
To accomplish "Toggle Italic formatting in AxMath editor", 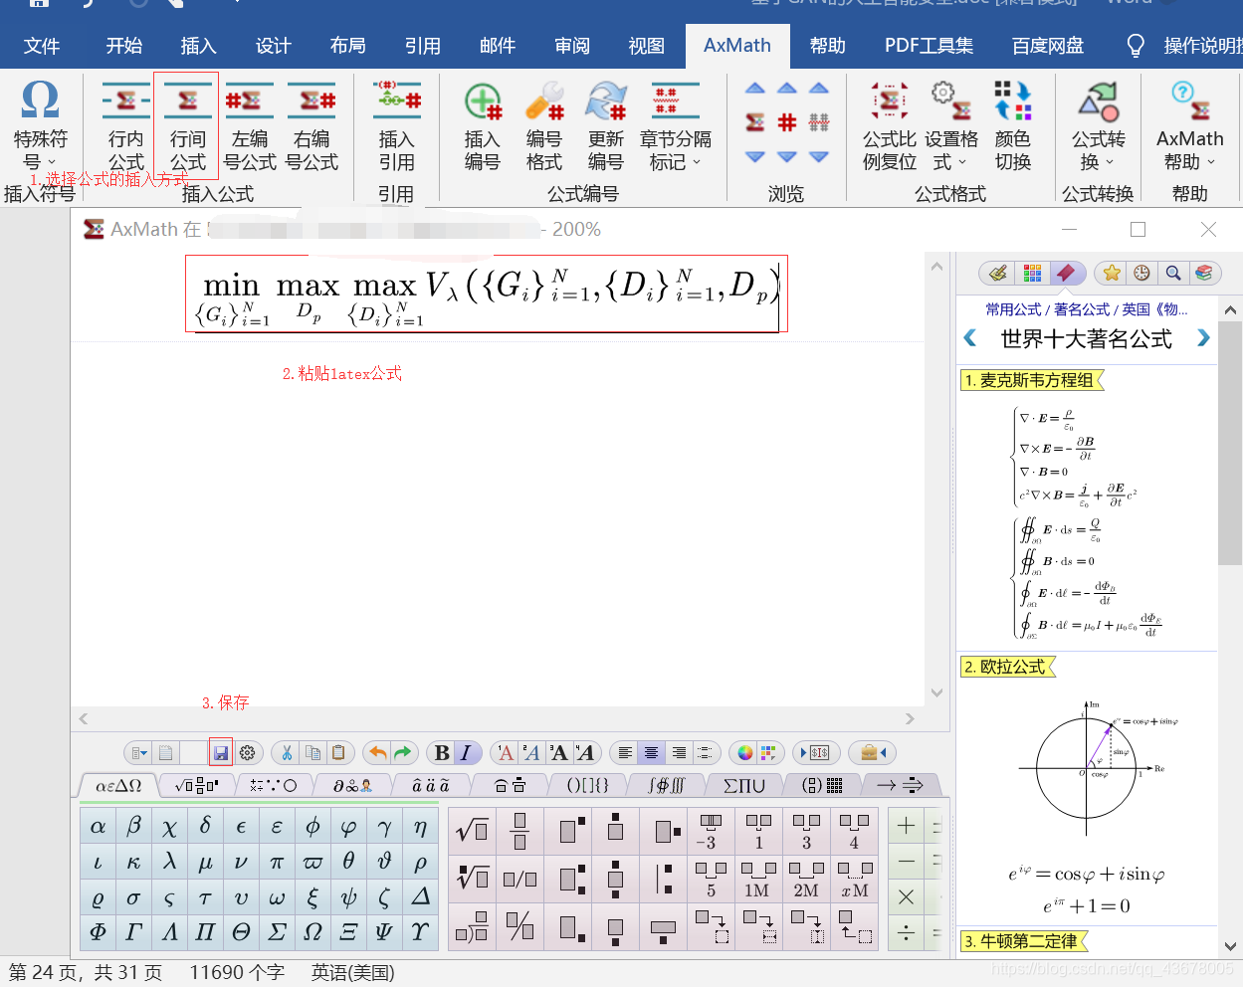I will click(467, 753).
